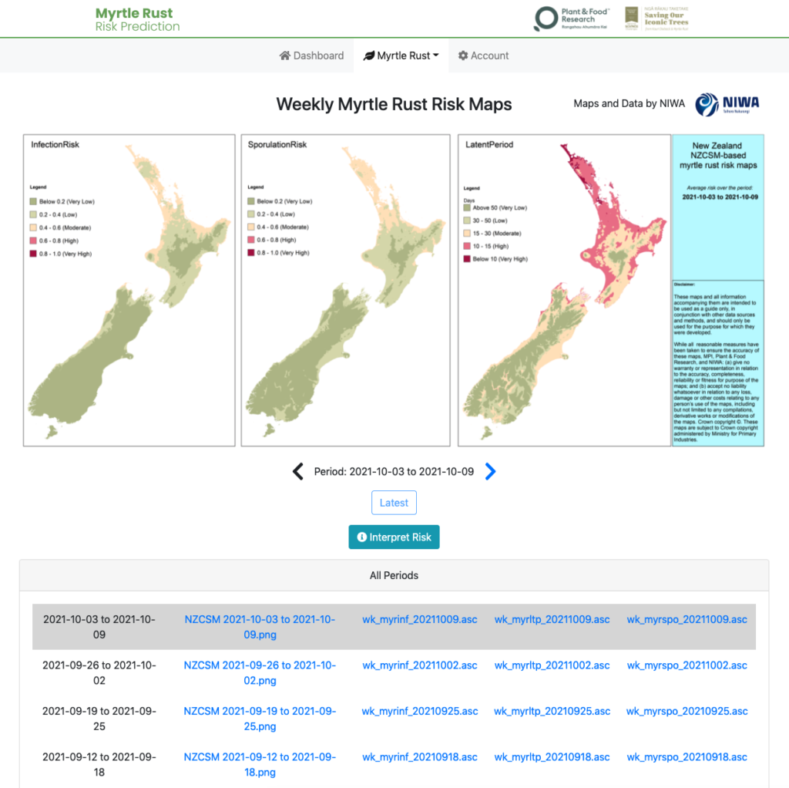The height and width of the screenshot is (788, 789).
Task: Download wk_myrinf_20211002.asc file
Action: tap(420, 665)
